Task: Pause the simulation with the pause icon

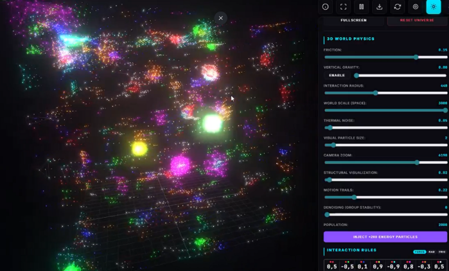Action: point(362,7)
